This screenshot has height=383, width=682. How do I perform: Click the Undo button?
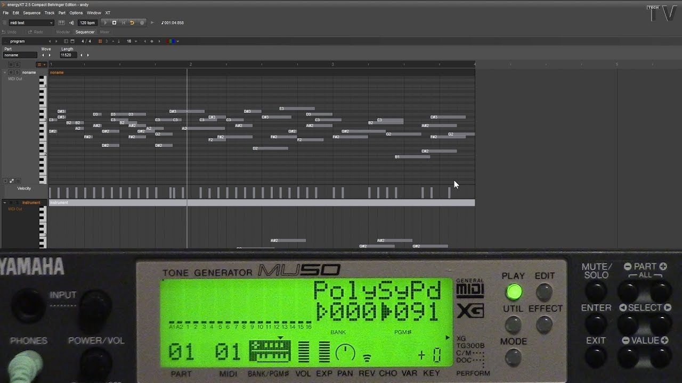[x=10, y=32]
